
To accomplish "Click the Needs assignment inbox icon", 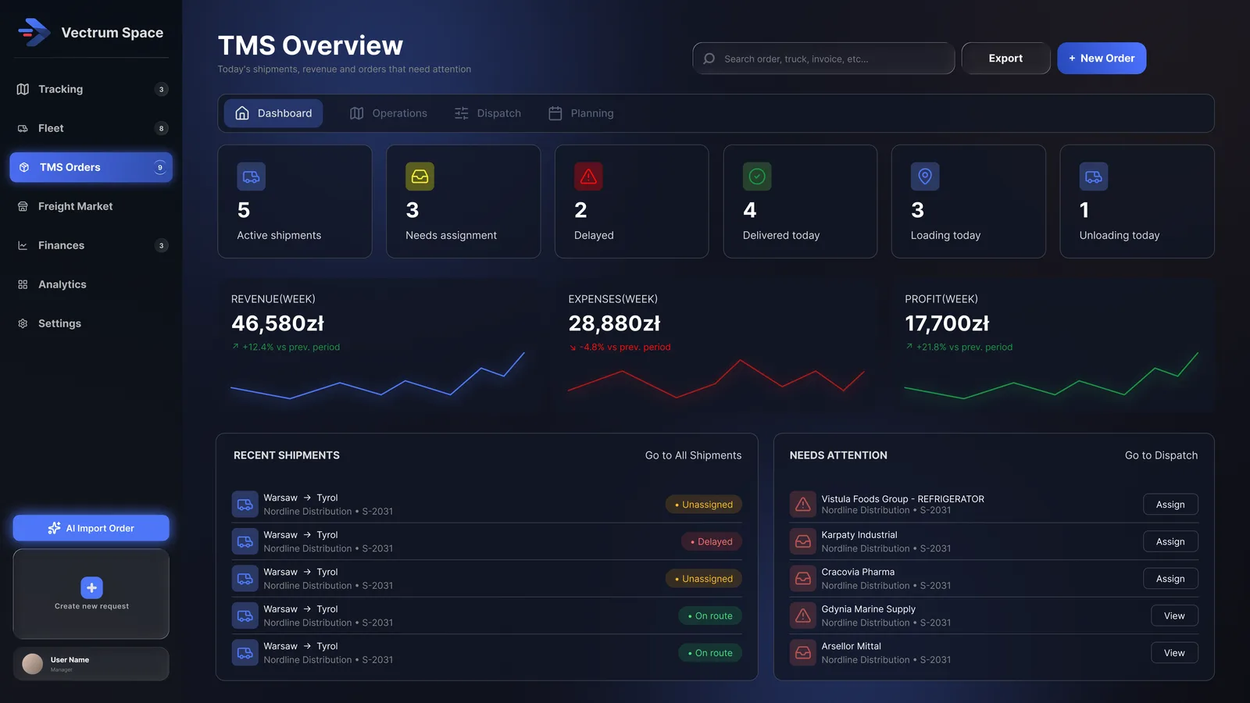I will click(x=420, y=177).
